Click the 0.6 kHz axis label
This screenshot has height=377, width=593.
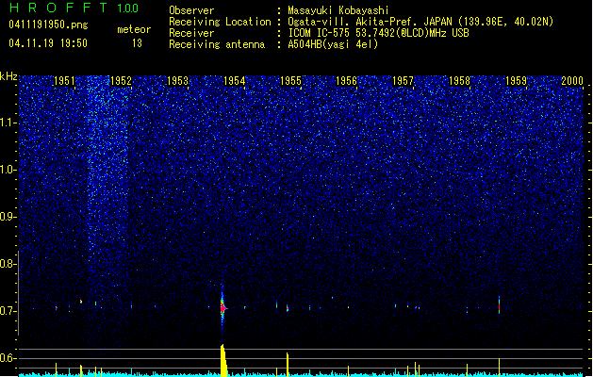pyautogui.click(x=8, y=358)
